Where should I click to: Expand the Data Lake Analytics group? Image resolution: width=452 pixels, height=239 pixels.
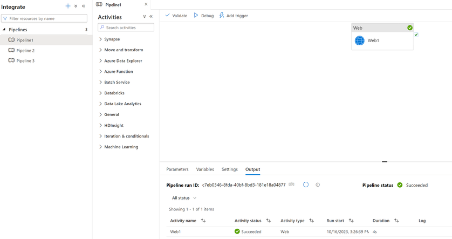click(x=101, y=104)
